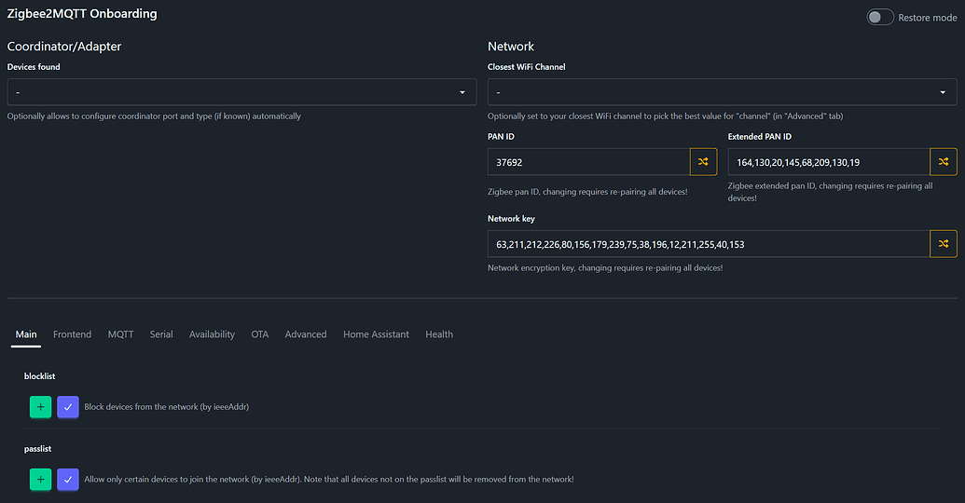Click the Network heading
965x503 pixels.
[511, 47]
